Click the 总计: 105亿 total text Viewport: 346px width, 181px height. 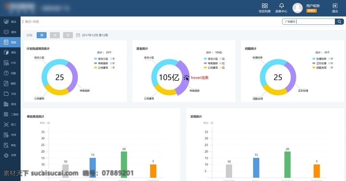coord(214,52)
